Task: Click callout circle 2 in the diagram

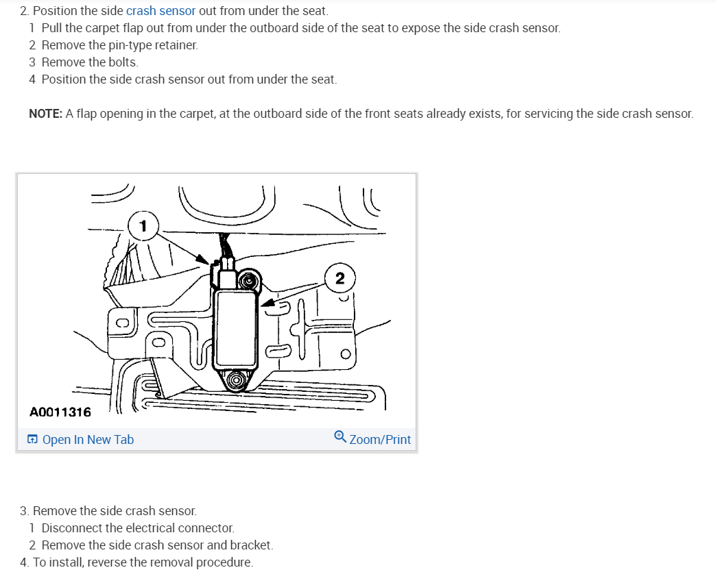Action: click(x=339, y=278)
